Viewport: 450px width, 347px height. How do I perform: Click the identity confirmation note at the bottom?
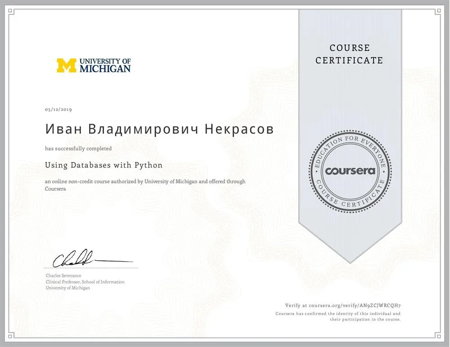click(338, 316)
